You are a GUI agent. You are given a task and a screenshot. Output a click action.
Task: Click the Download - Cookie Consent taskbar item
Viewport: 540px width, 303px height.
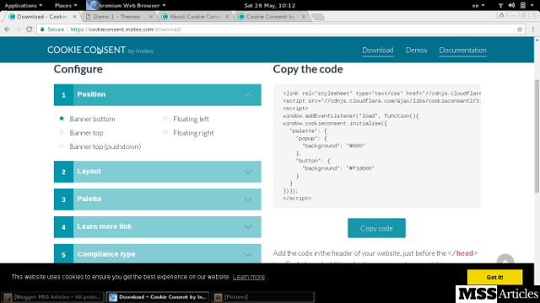click(158, 297)
